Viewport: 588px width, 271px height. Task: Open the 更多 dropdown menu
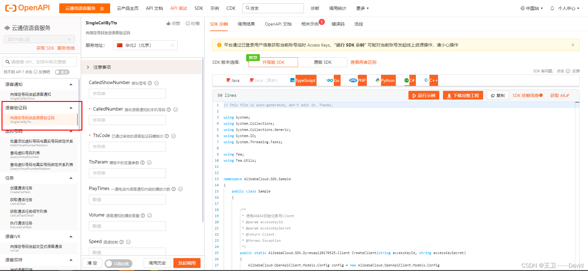(x=362, y=8)
